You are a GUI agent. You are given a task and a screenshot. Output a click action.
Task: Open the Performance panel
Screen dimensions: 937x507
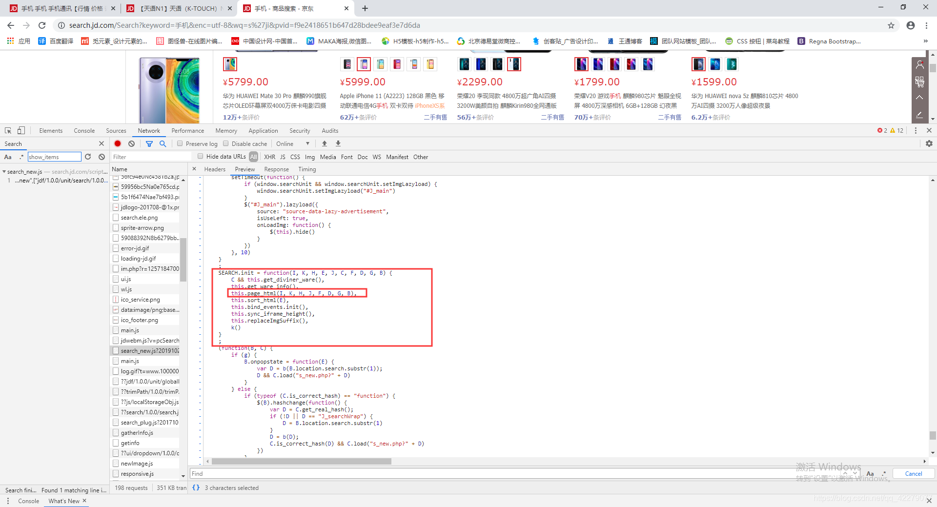(x=188, y=131)
